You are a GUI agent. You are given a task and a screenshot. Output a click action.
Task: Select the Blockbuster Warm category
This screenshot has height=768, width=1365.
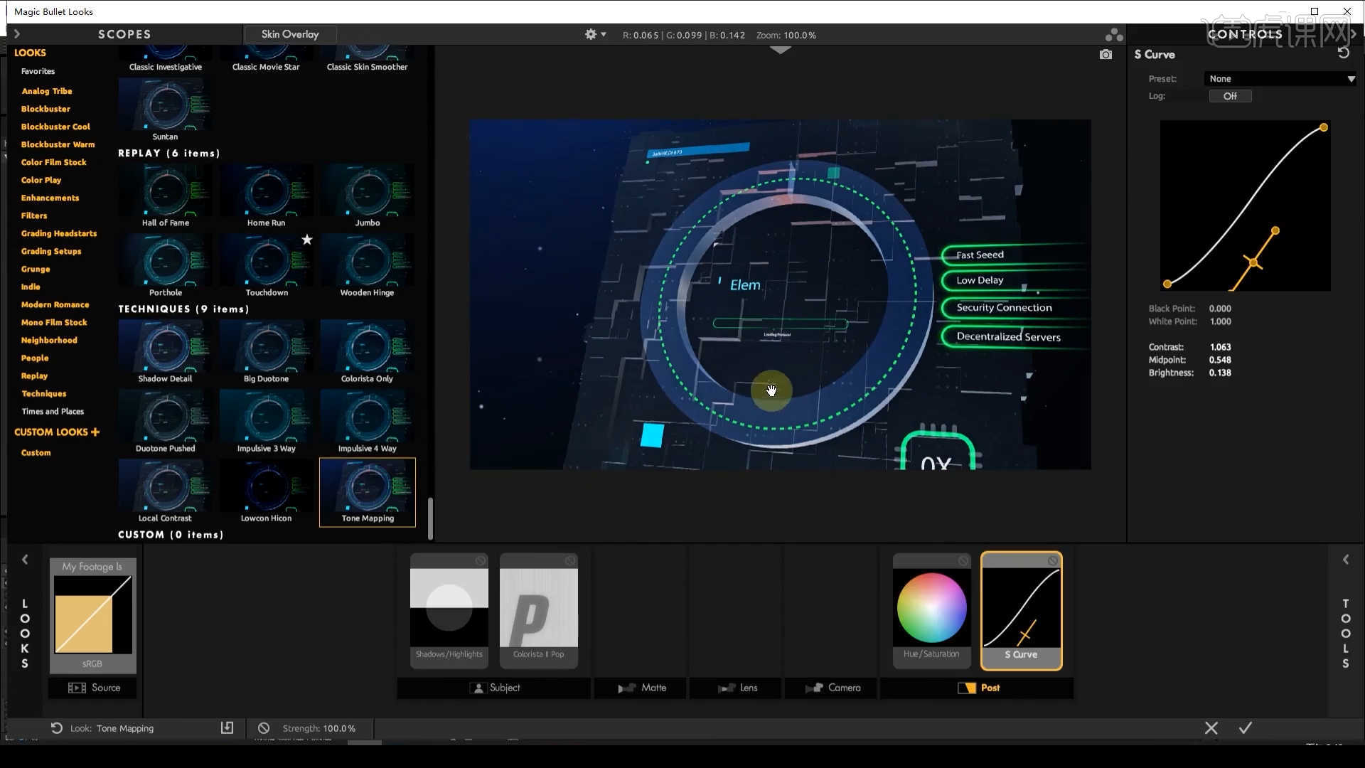point(58,144)
